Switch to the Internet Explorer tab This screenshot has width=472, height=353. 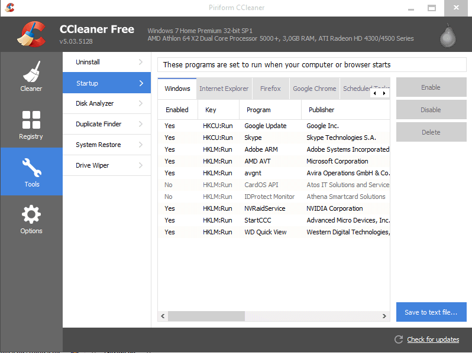224,89
